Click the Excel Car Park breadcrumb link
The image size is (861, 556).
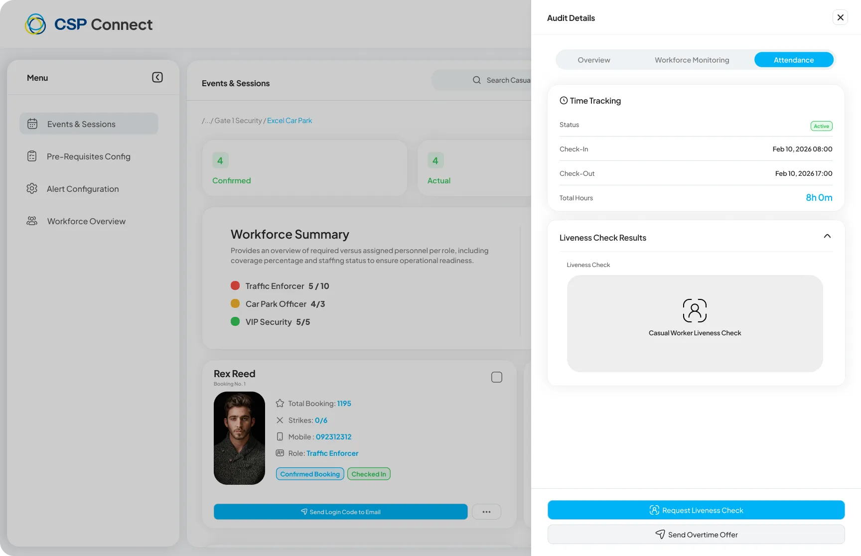pos(289,121)
